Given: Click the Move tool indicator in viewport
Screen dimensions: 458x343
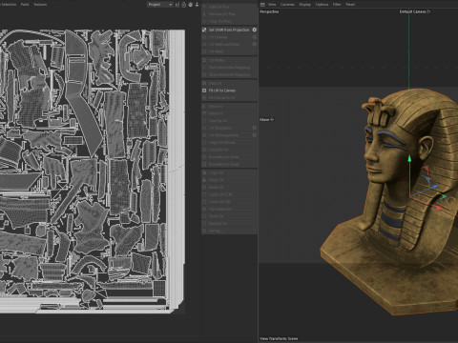Looking at the screenshot, I should point(266,120).
